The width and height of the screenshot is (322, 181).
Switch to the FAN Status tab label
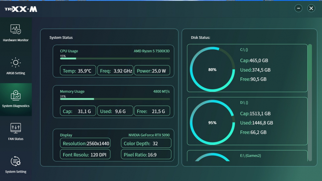[x=16, y=139]
